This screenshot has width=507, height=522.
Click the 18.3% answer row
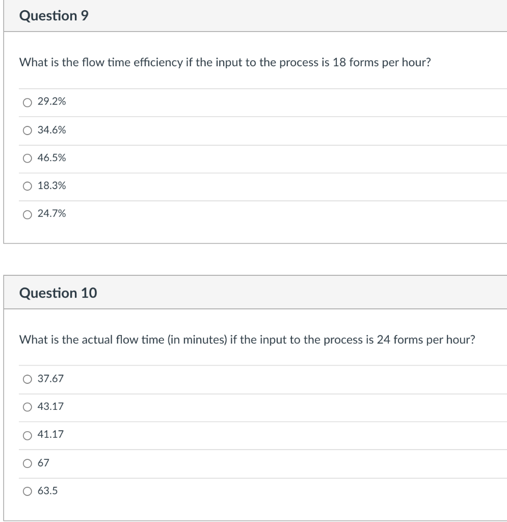click(204, 187)
